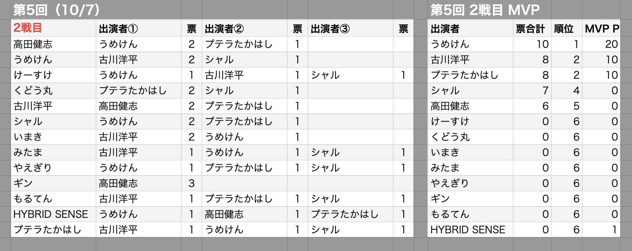Select the red 2戦目 header cell

click(x=28, y=28)
